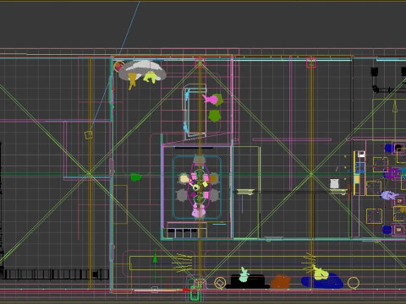Select the black rectangular object at bottom
The image size is (406, 304).
[247, 281]
